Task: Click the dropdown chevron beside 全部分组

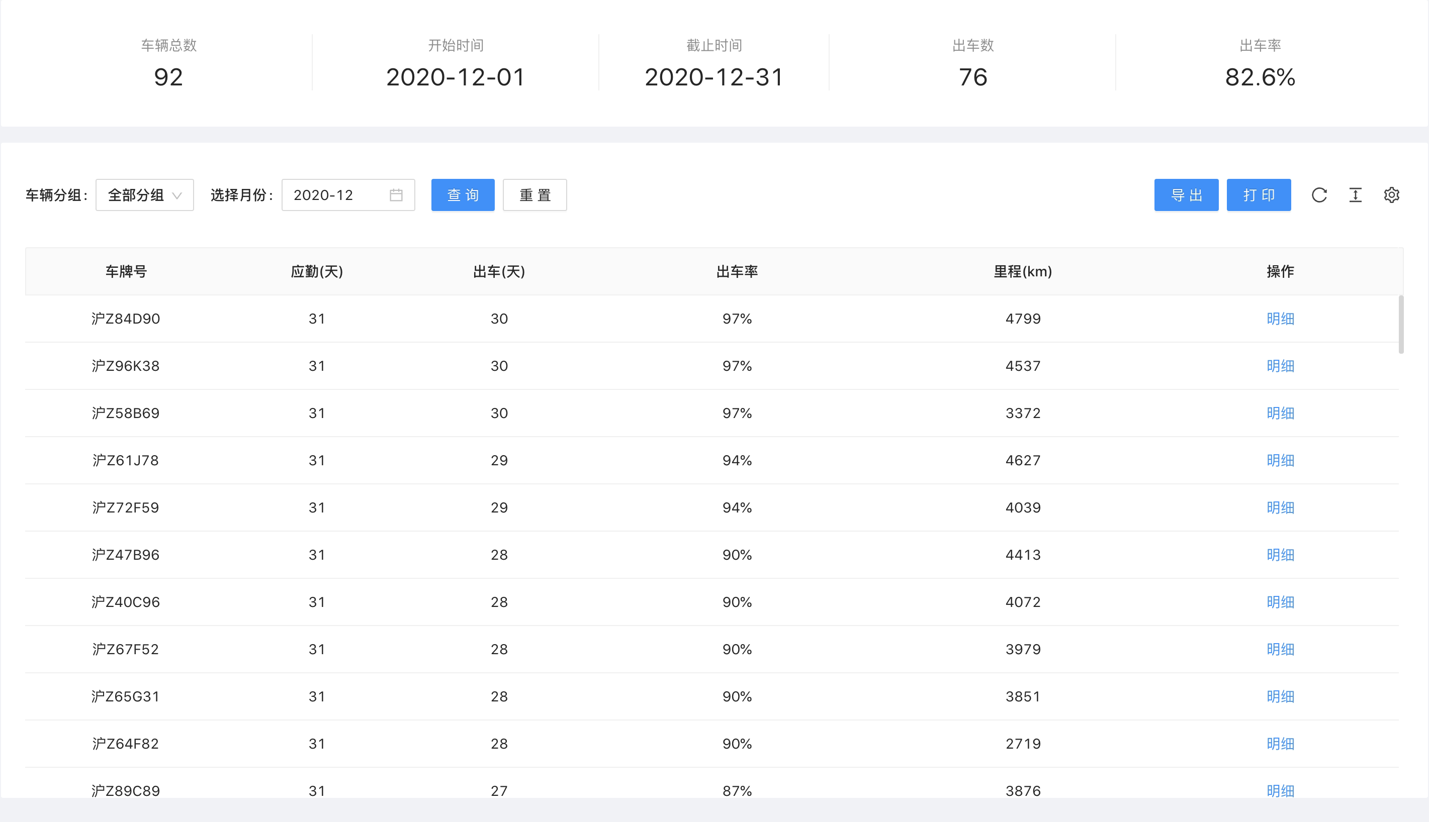Action: point(177,196)
